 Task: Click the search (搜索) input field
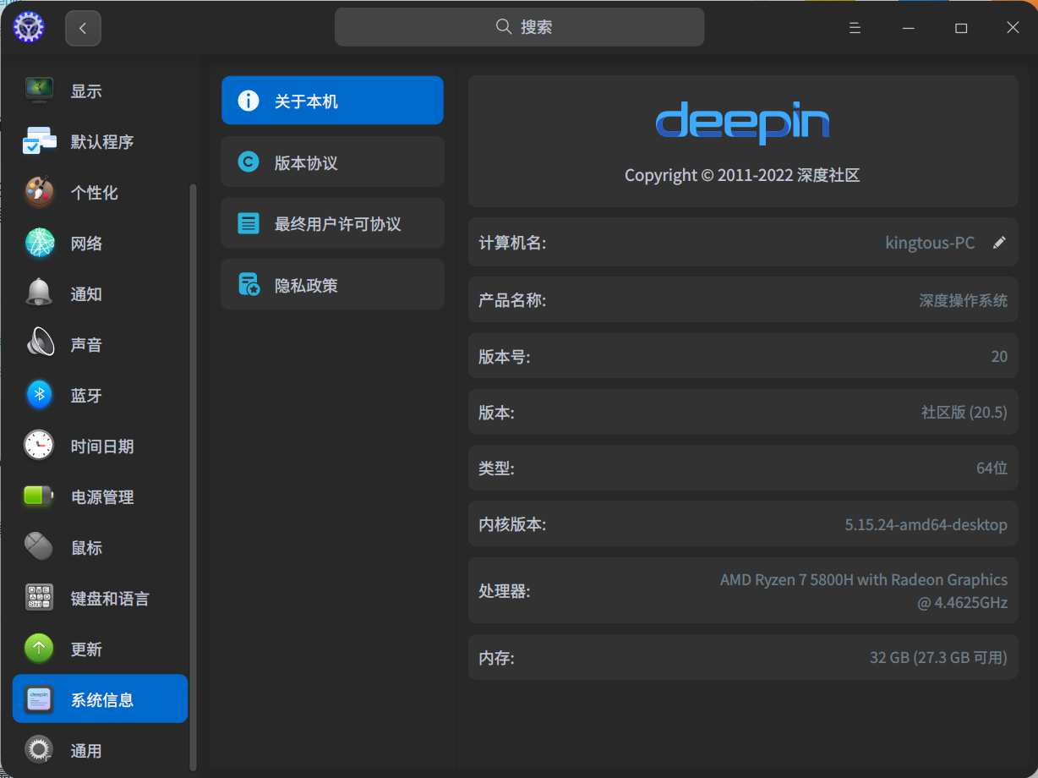click(519, 27)
